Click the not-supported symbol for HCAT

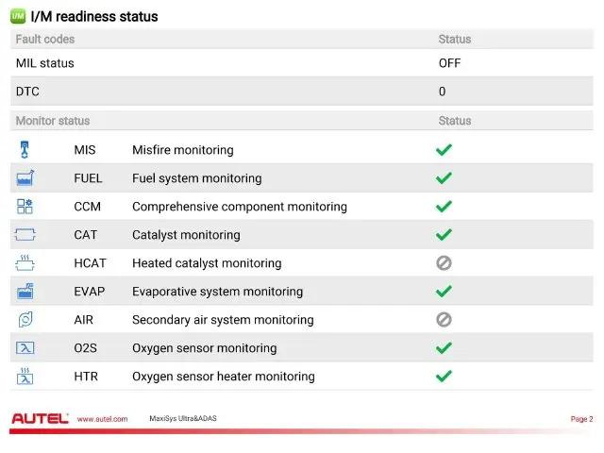444,263
